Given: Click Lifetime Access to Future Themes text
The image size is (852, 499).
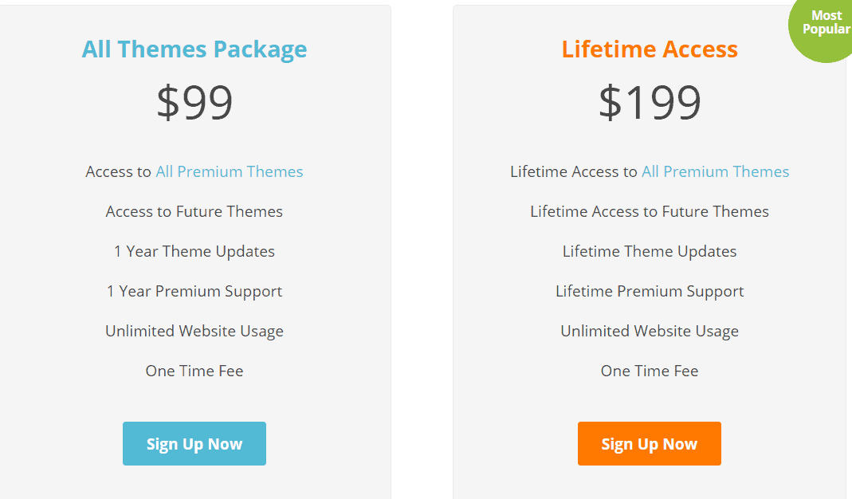Looking at the screenshot, I should coord(650,211).
